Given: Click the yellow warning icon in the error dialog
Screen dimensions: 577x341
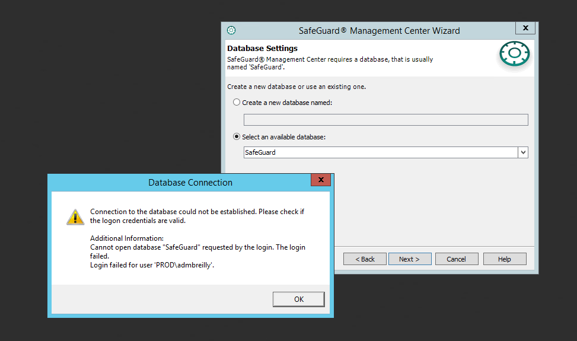Looking at the screenshot, I should click(75, 217).
